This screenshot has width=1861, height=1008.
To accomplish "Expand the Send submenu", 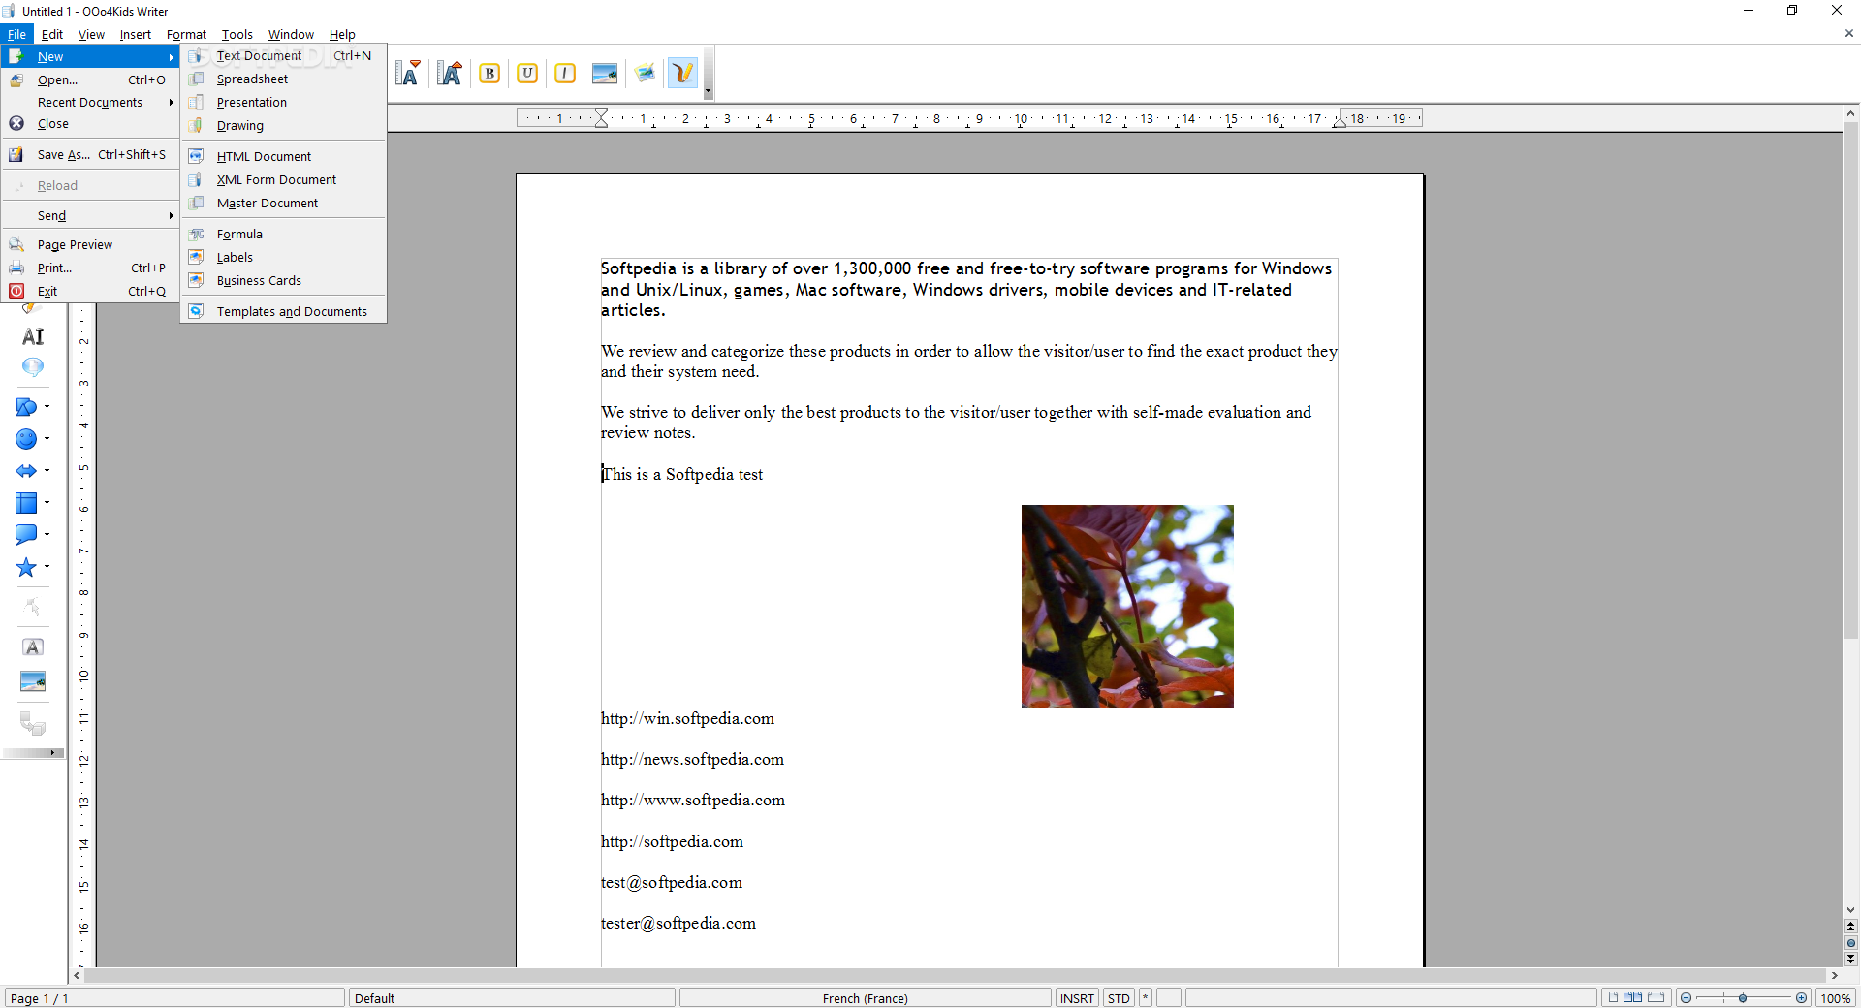I will point(90,216).
